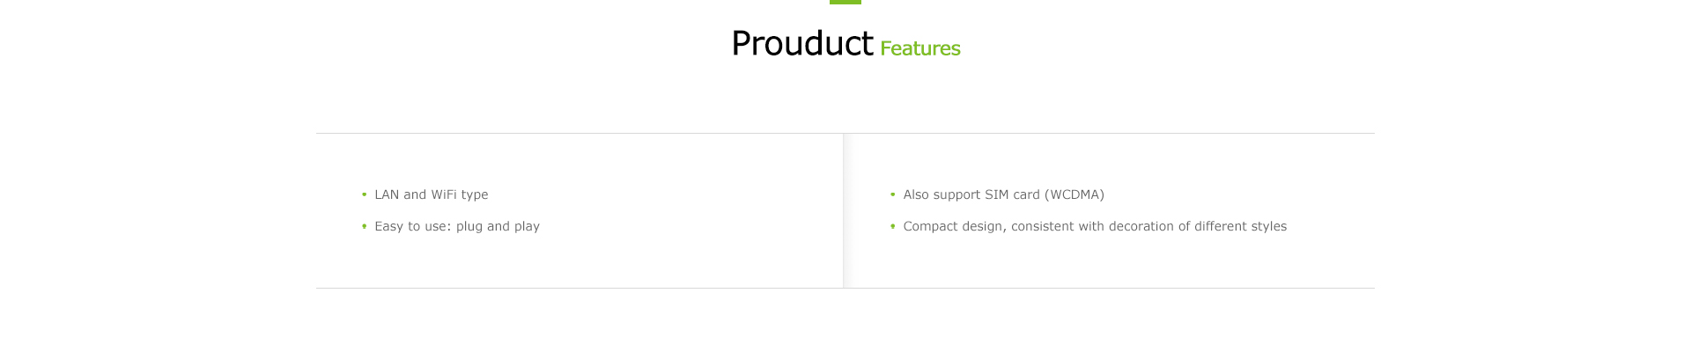The height and width of the screenshot is (359, 1691).
Task: Click the green bullet before Compact design
Action: (893, 226)
